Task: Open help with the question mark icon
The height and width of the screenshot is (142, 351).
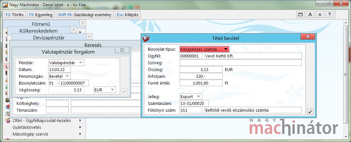Action: [330, 15]
